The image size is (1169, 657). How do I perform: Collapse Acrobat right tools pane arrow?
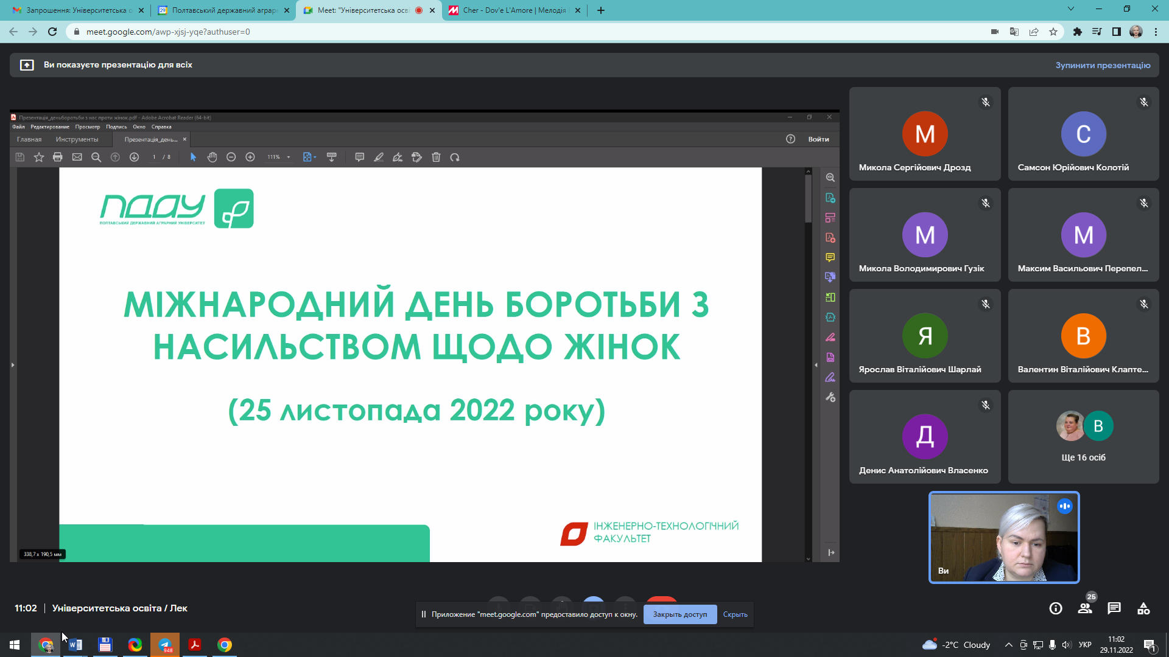click(x=816, y=365)
